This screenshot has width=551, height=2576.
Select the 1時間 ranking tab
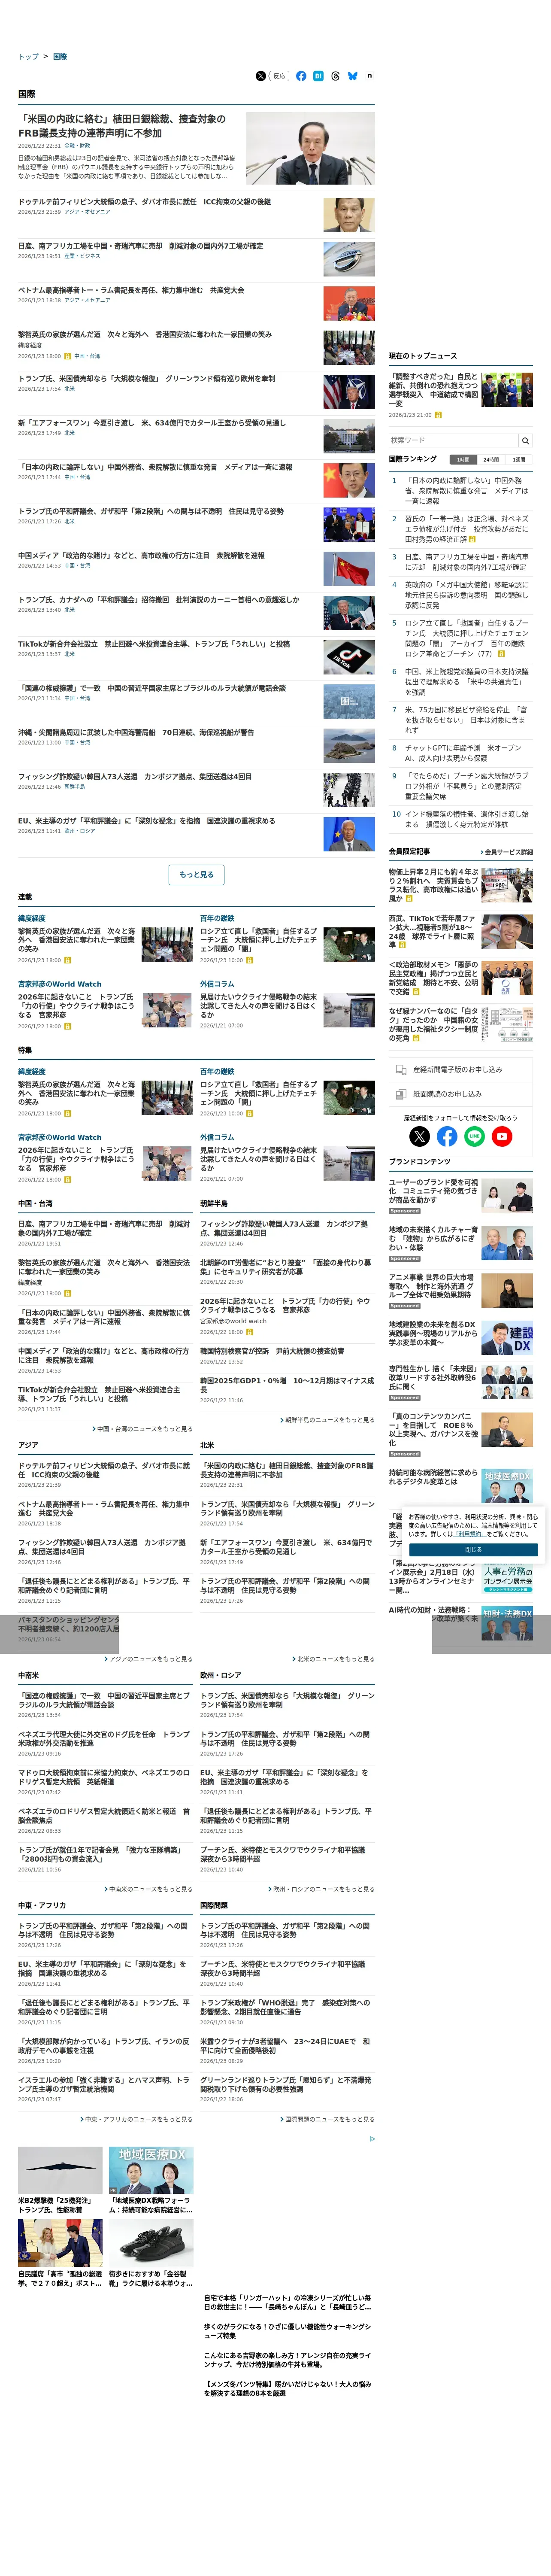pos(463,460)
